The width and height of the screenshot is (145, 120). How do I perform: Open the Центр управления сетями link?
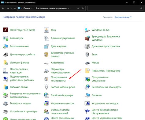pos(107,118)
